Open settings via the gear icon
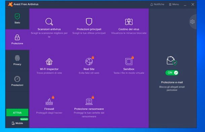 click(193, 22)
